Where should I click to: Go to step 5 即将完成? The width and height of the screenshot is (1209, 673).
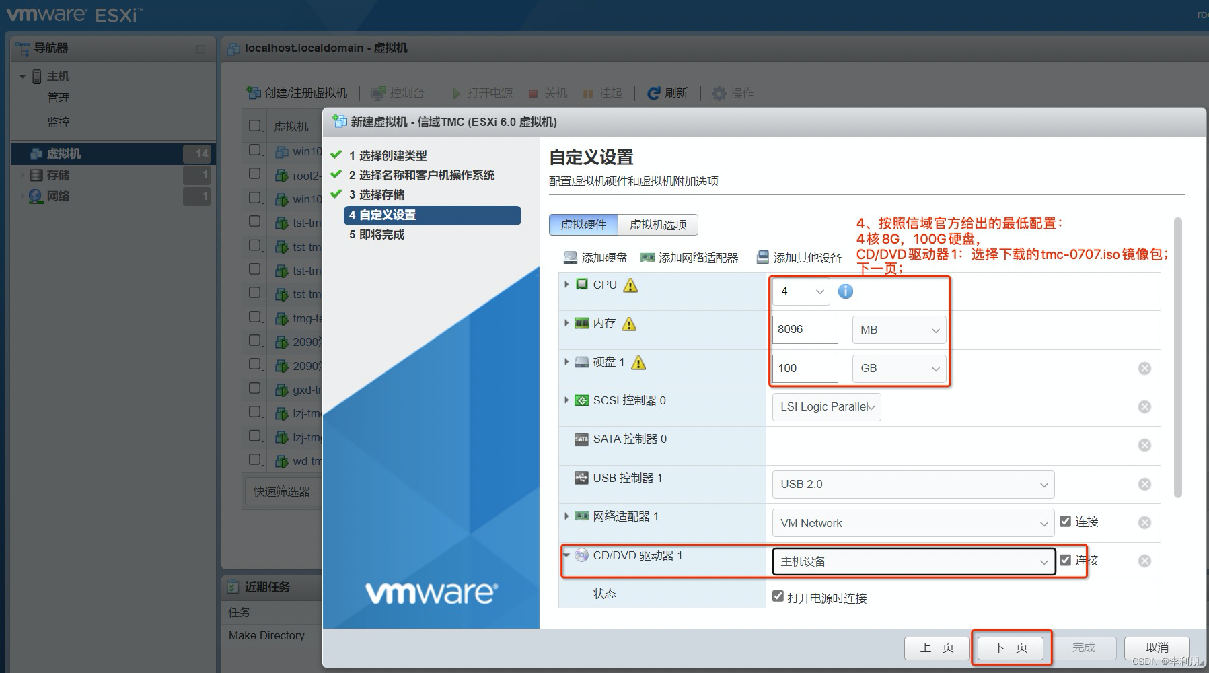(376, 234)
